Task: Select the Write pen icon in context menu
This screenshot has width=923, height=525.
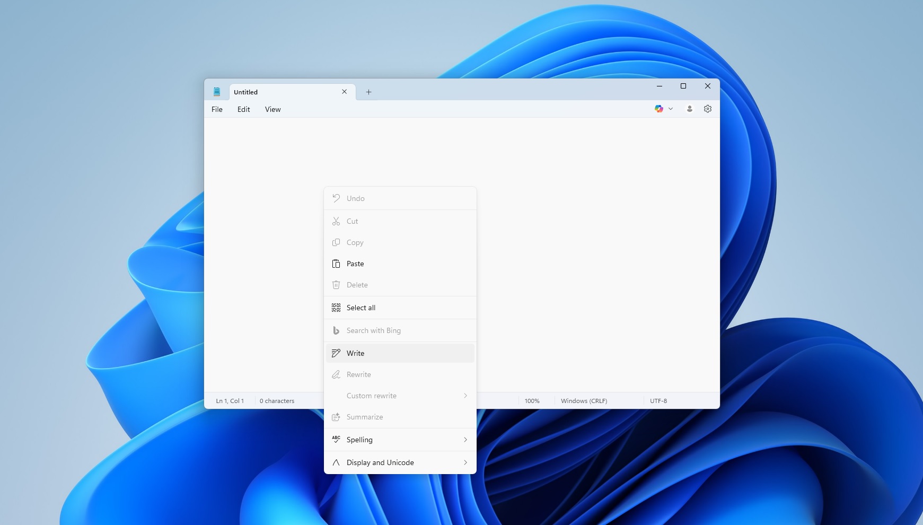Action: [x=337, y=353]
